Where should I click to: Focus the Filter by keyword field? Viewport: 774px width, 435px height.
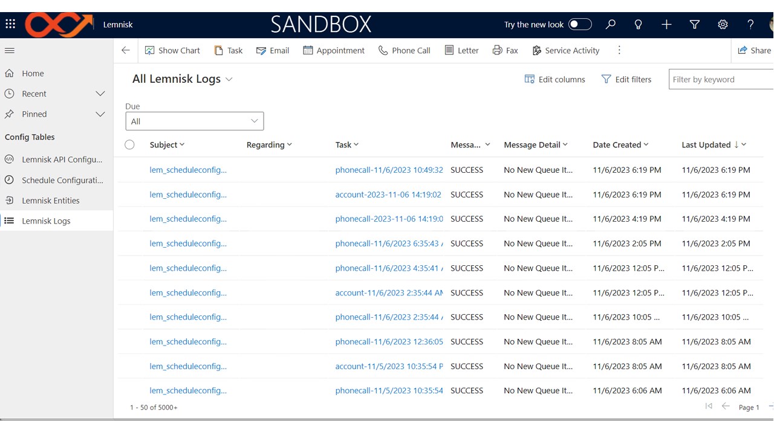coord(721,79)
